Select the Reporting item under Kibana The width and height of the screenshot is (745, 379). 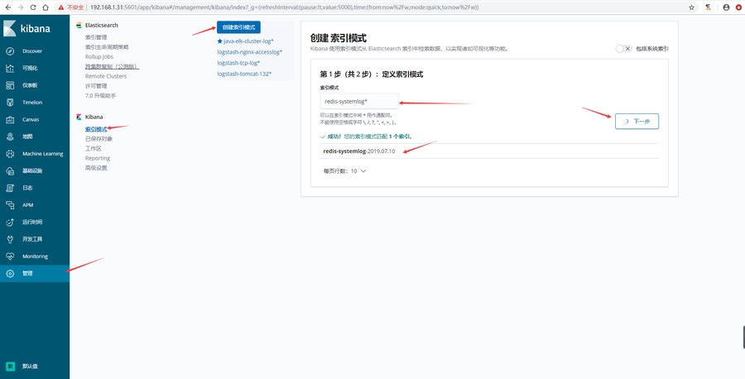pyautogui.click(x=98, y=158)
